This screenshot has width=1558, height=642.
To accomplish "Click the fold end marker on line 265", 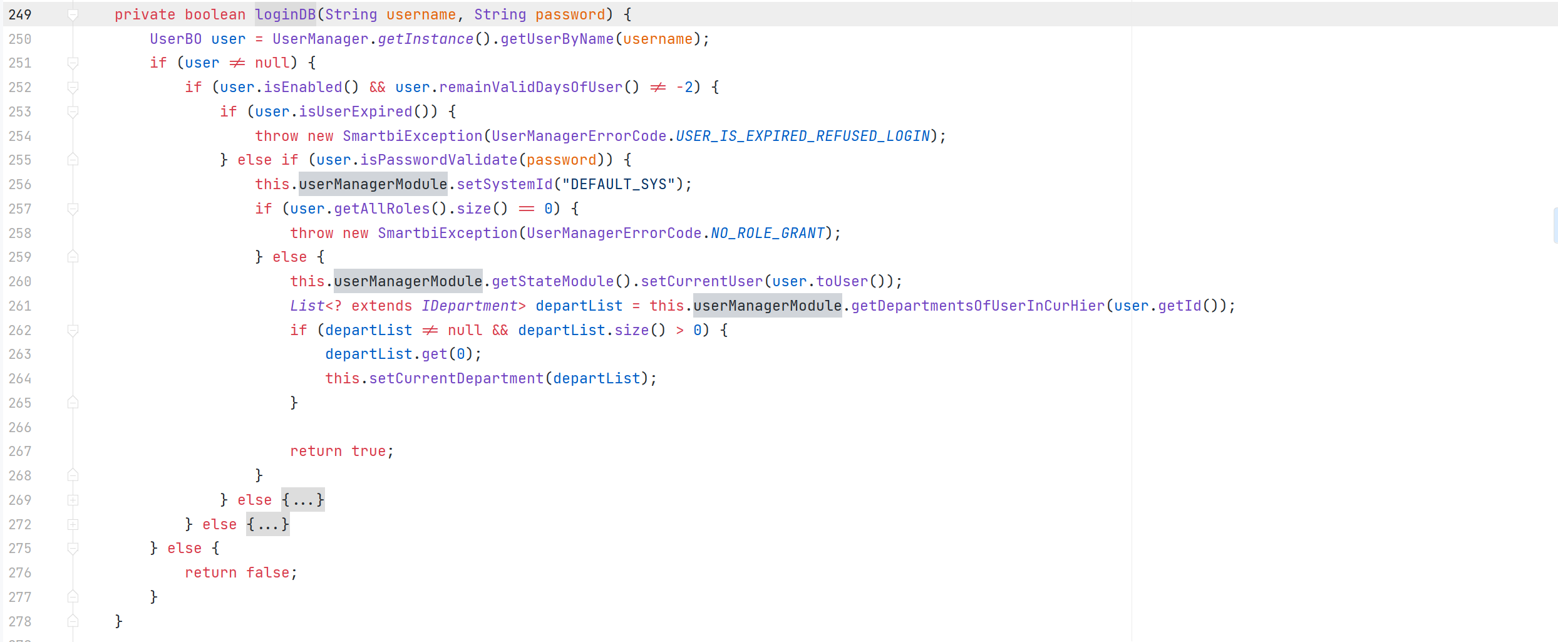I will tap(73, 403).
